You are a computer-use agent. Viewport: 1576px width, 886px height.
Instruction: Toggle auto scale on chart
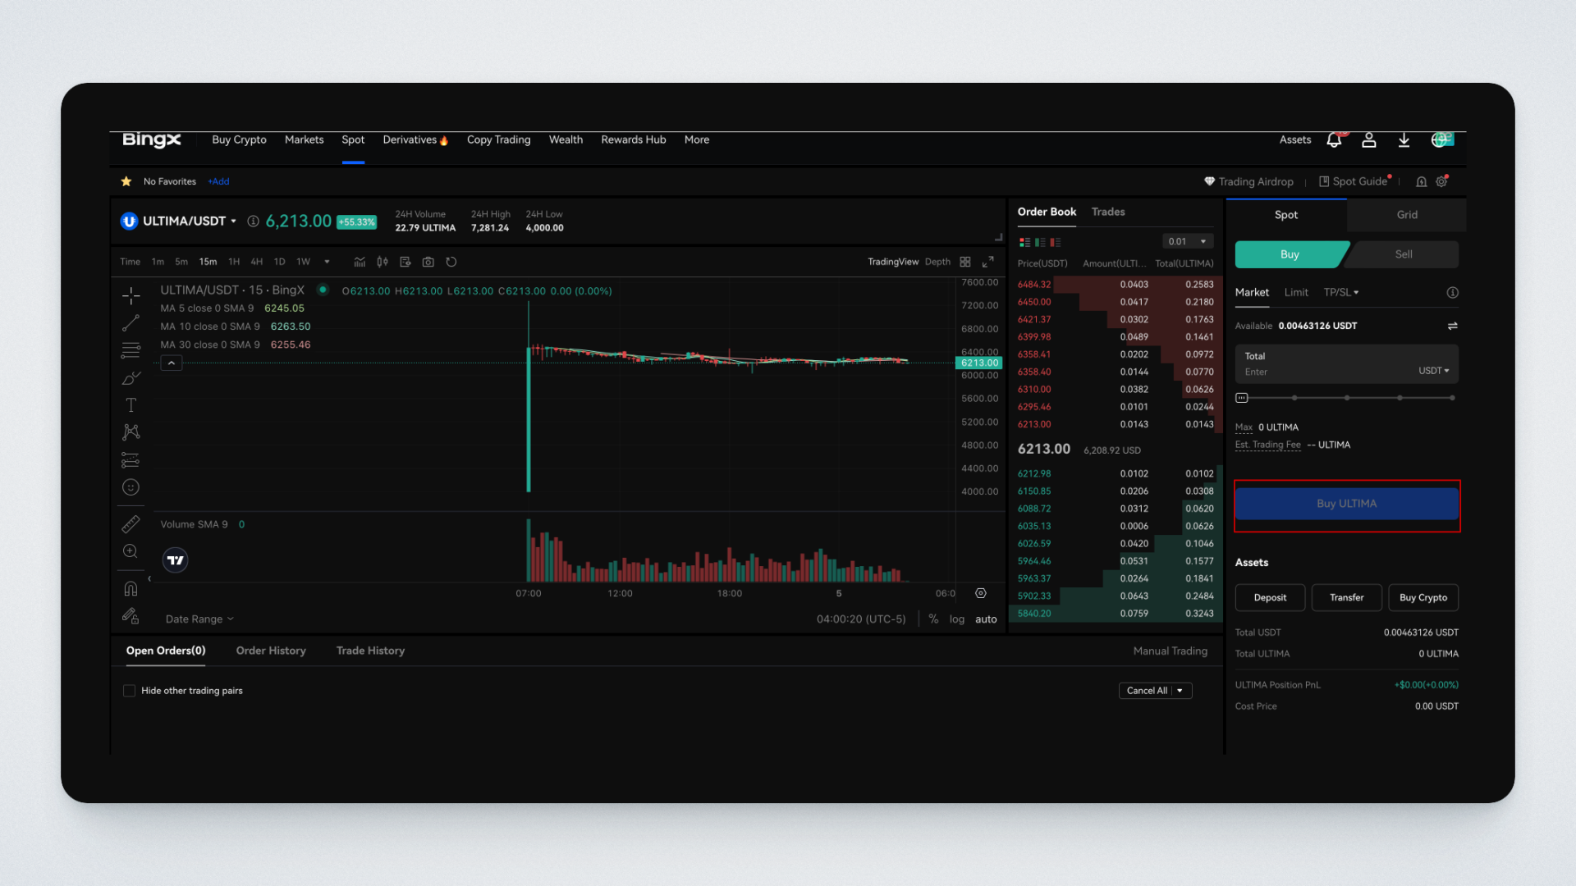point(986,619)
